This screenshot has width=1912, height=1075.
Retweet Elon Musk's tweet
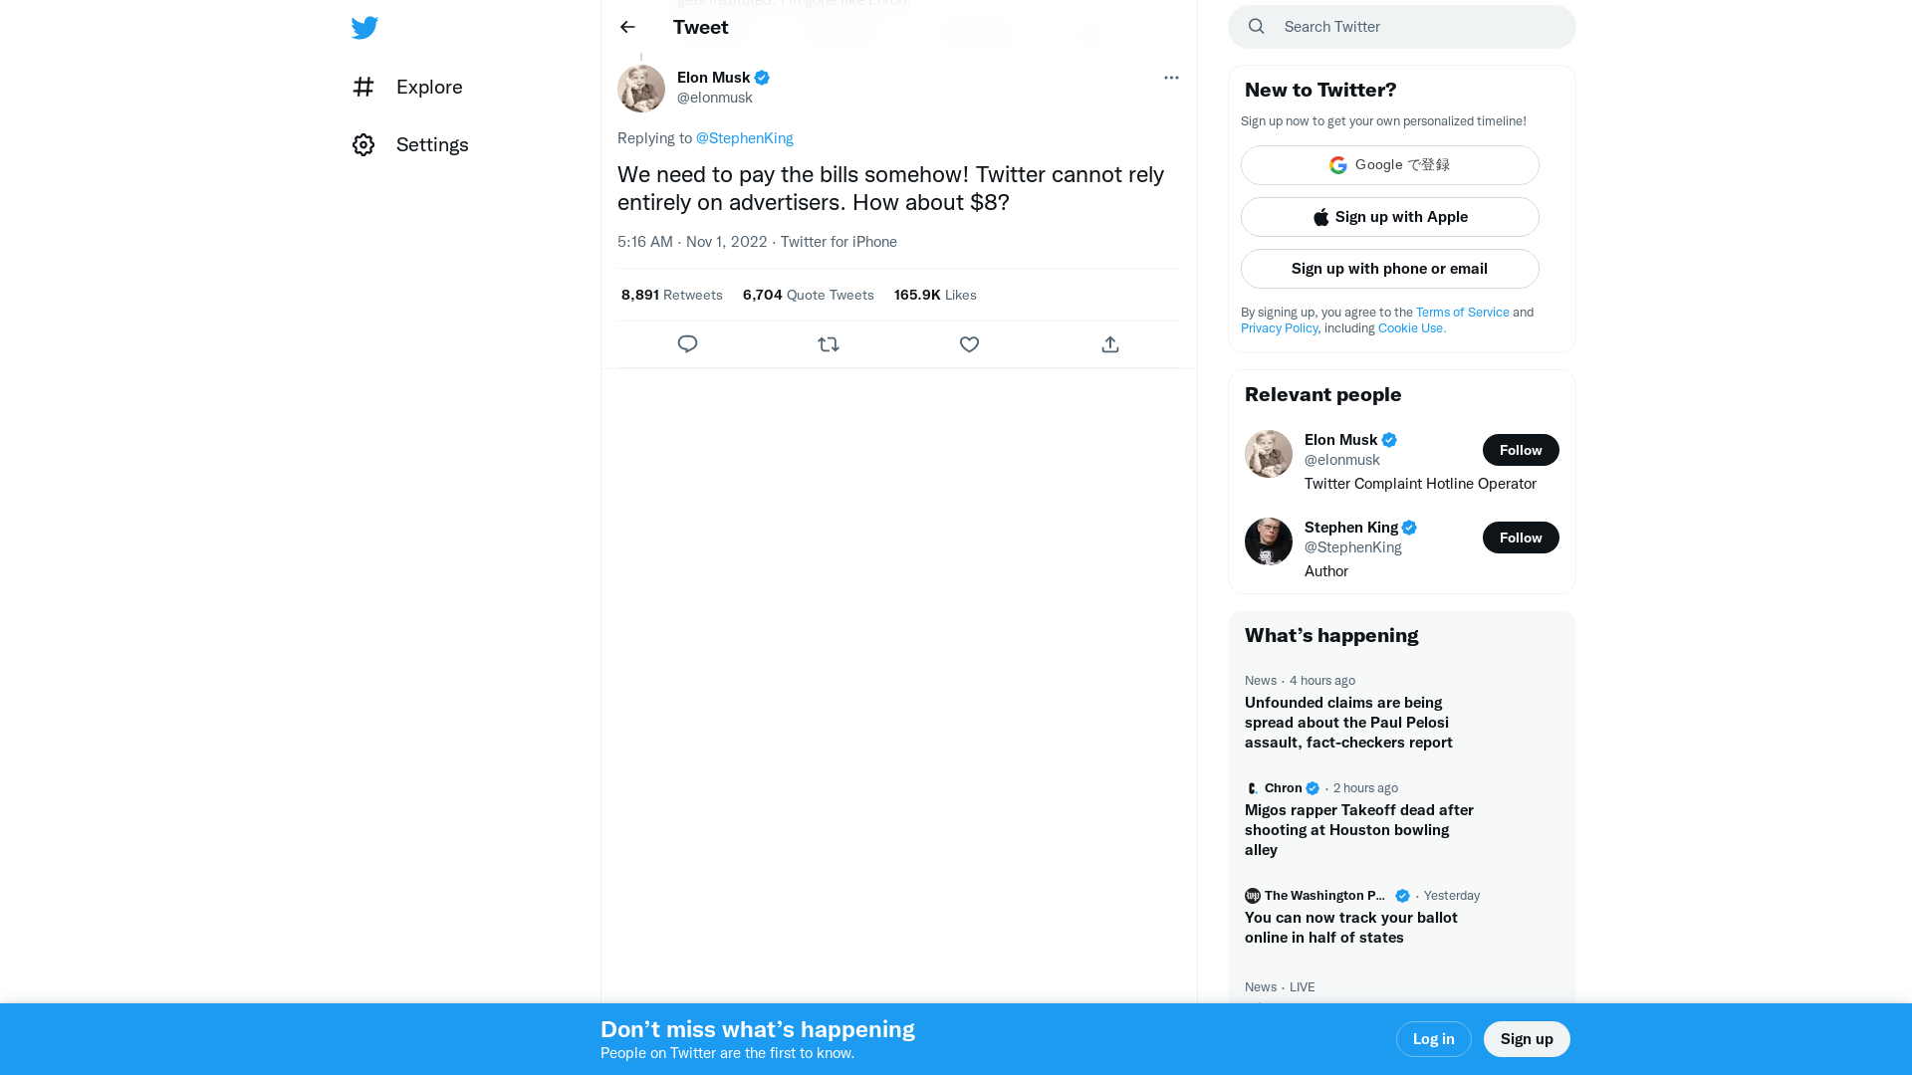coord(828,344)
